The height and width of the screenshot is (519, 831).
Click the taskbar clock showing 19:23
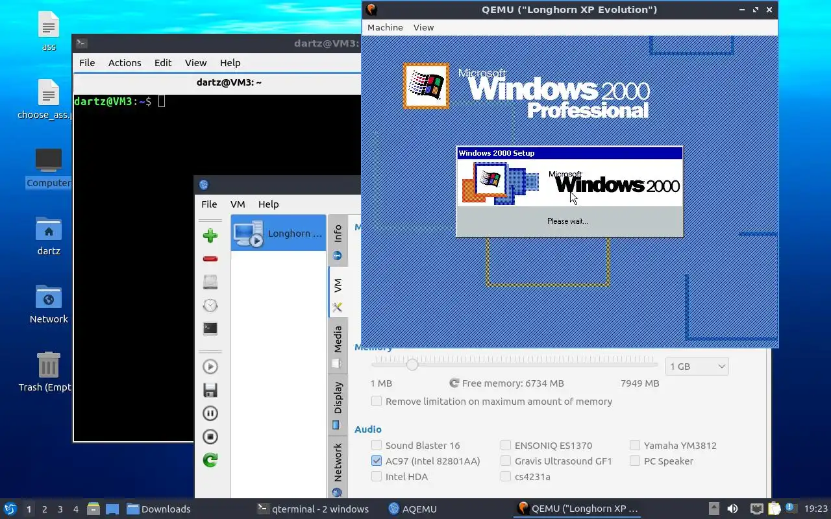pos(816,509)
